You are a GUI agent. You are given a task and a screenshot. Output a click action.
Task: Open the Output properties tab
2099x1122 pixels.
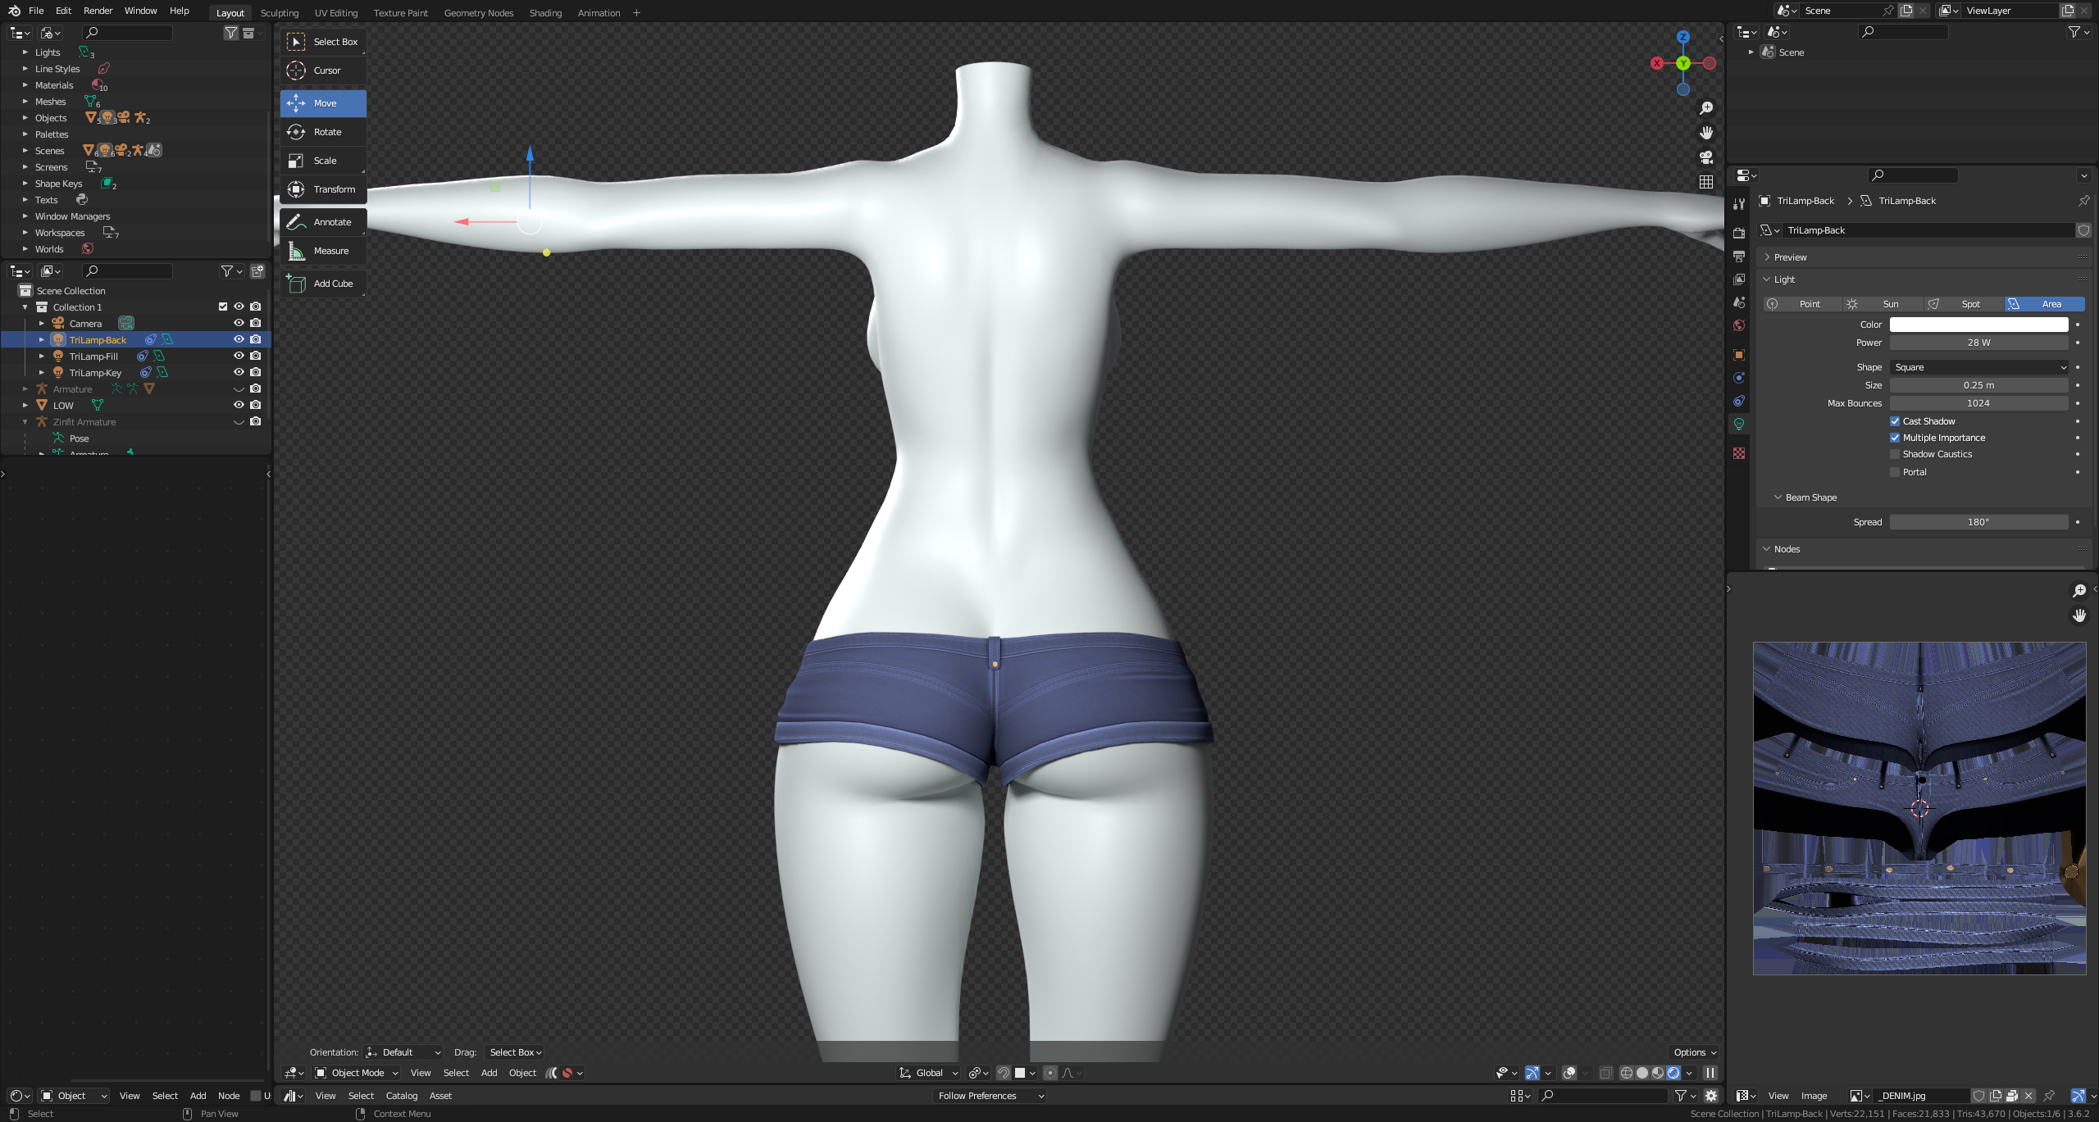(x=1739, y=257)
